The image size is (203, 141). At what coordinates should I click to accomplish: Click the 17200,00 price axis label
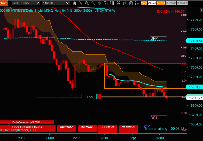point(196,67)
